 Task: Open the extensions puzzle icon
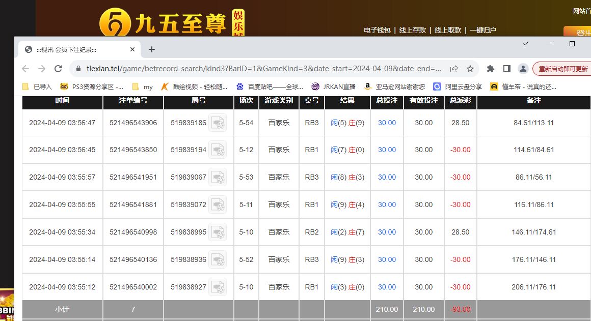tap(490, 69)
